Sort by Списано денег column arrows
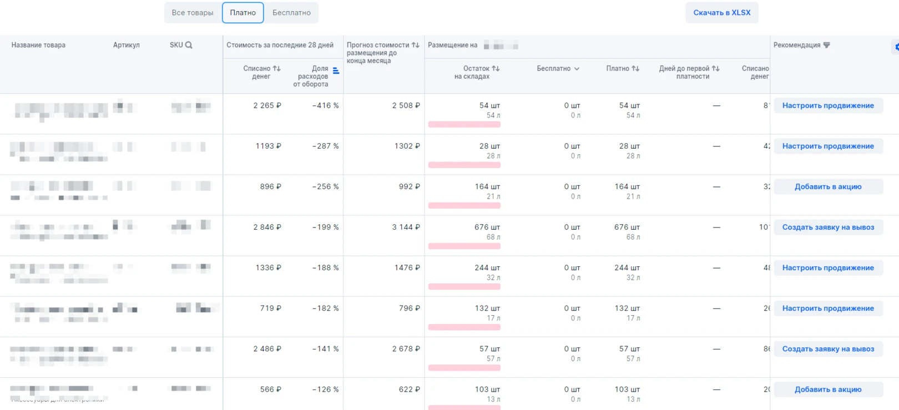Screen dimensions: 899x410 coord(276,68)
